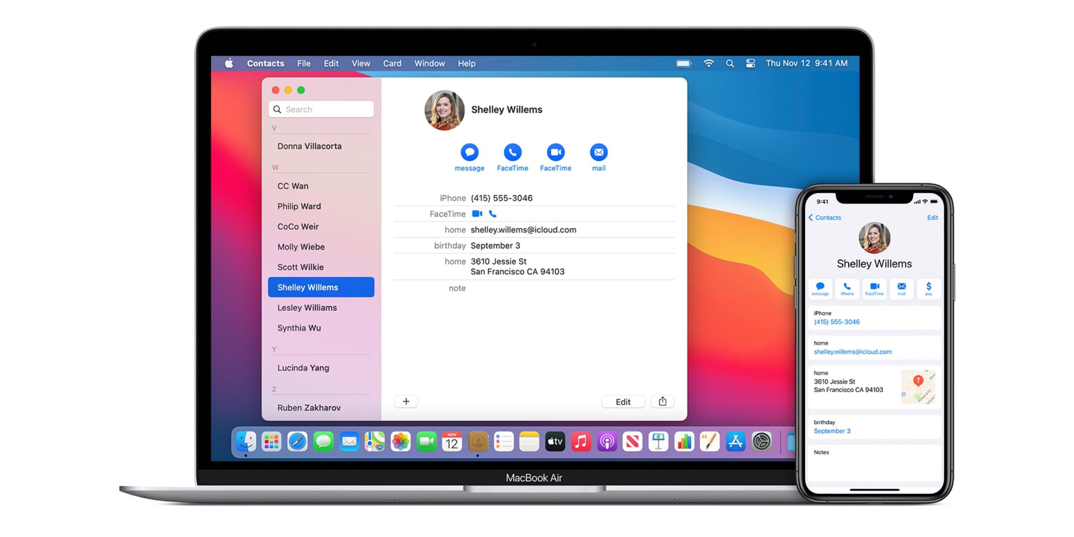Screen dimensions: 1074x537
Task: Select Scott Wilkie in the contact list
Action: 300,267
